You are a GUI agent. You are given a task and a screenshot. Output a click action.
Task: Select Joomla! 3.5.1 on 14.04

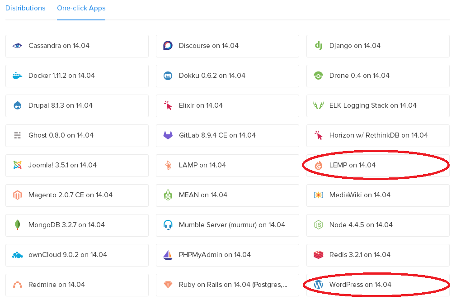point(77,166)
